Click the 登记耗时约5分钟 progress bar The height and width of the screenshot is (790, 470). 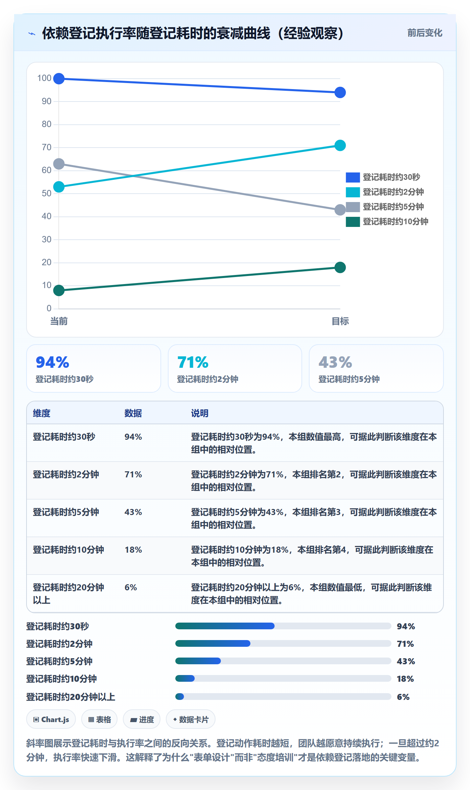pos(283,661)
